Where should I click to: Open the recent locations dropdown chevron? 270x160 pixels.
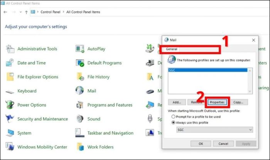21,12
